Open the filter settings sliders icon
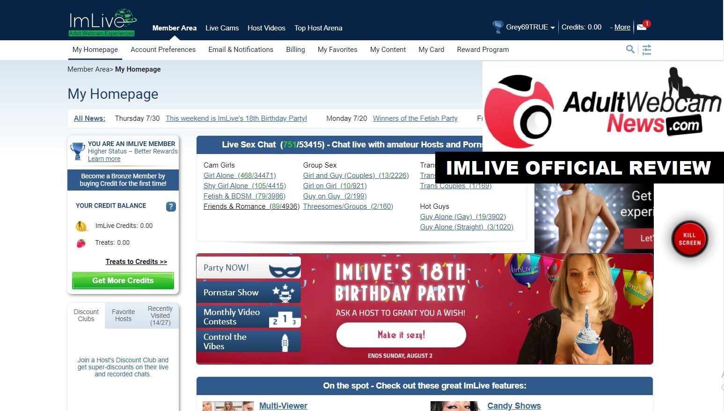Image resolution: width=724 pixels, height=411 pixels. tap(647, 50)
